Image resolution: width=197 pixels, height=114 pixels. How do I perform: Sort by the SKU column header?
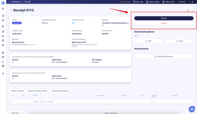23,95
